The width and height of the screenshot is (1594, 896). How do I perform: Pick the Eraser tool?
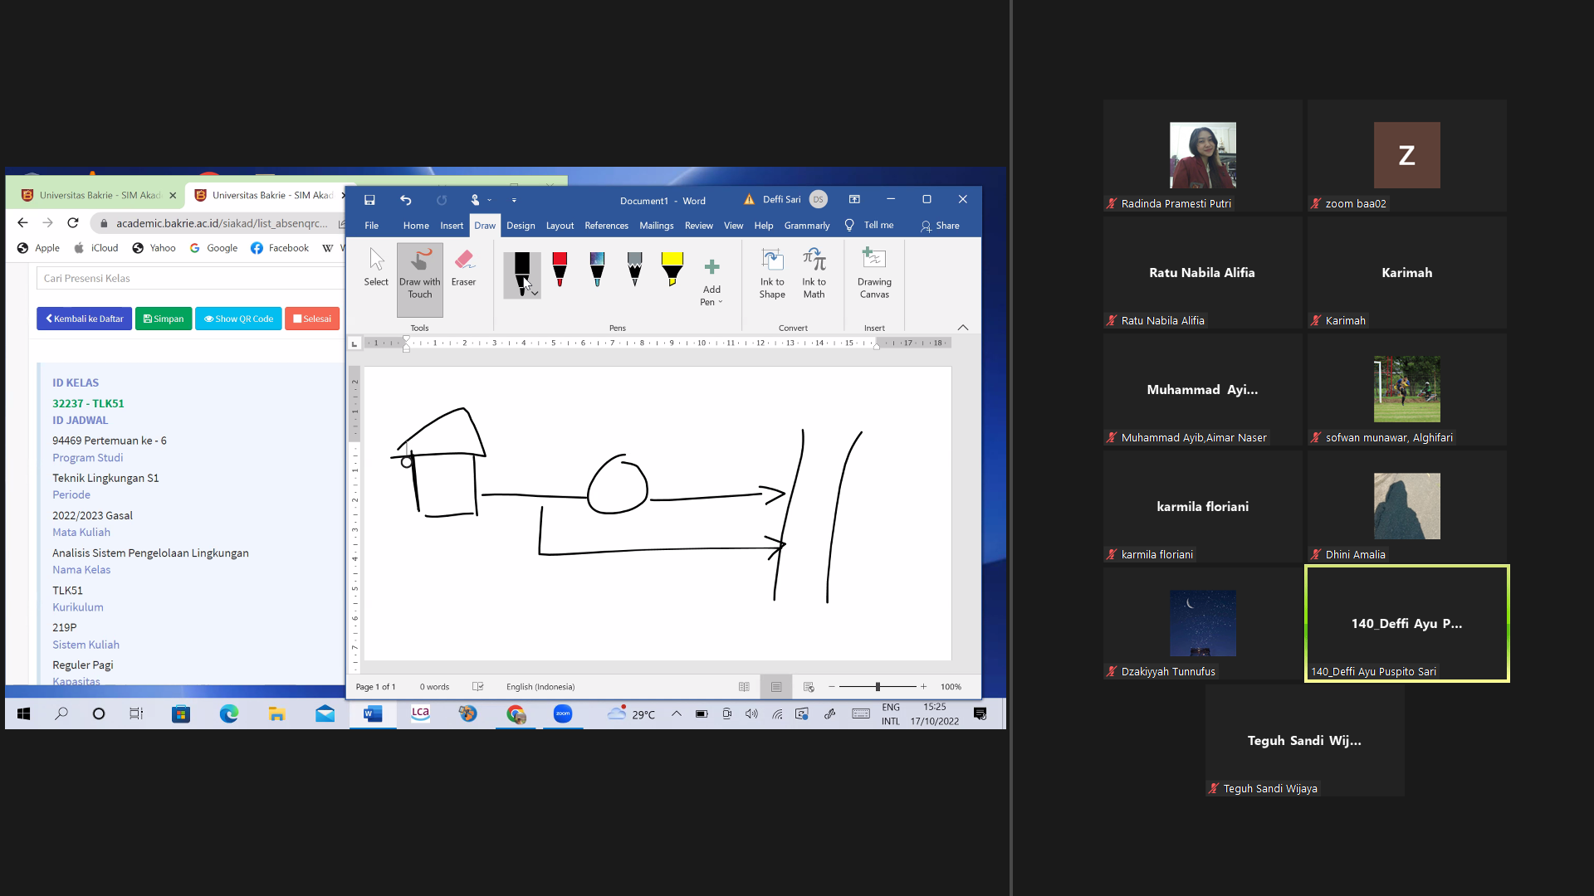463,268
